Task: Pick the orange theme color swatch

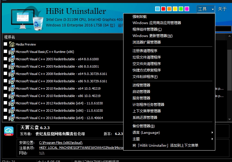Action: [x=169, y=9]
